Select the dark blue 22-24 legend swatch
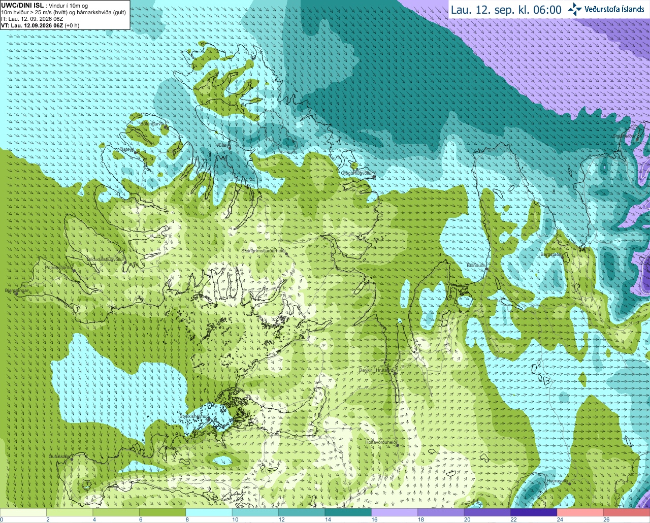The image size is (650, 523). 534,512
